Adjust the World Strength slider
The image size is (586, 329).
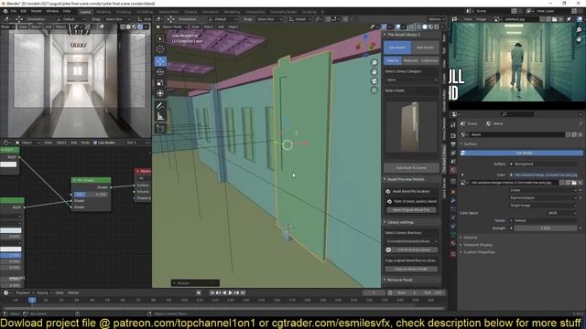point(546,228)
